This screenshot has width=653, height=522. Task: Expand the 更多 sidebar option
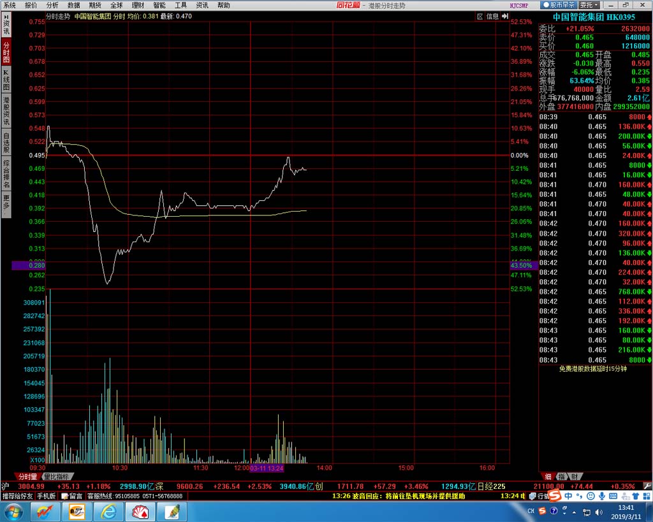point(6,205)
